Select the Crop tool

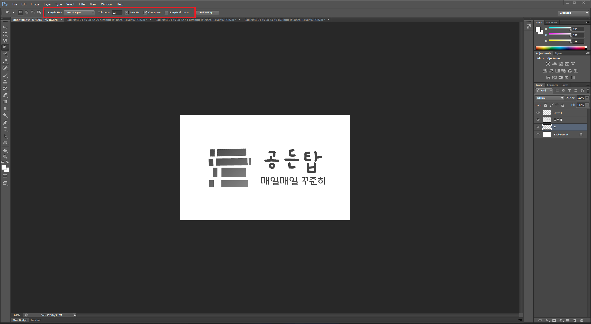pyautogui.click(x=5, y=54)
